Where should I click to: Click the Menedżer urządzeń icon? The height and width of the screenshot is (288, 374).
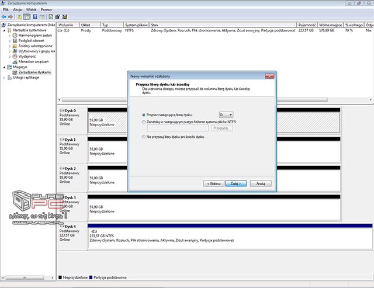(x=15, y=61)
